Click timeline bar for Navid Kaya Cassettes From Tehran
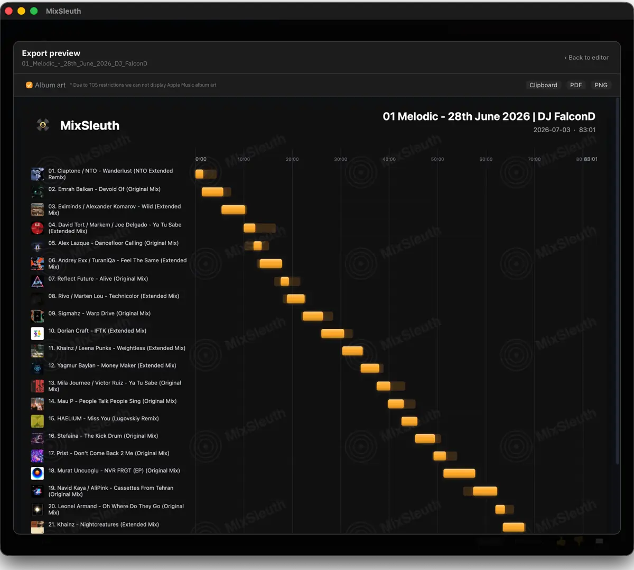Screen dimensions: 634x570 tap(485, 491)
